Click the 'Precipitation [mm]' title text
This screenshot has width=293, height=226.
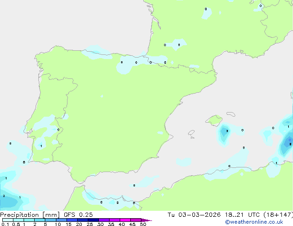tap(30, 215)
